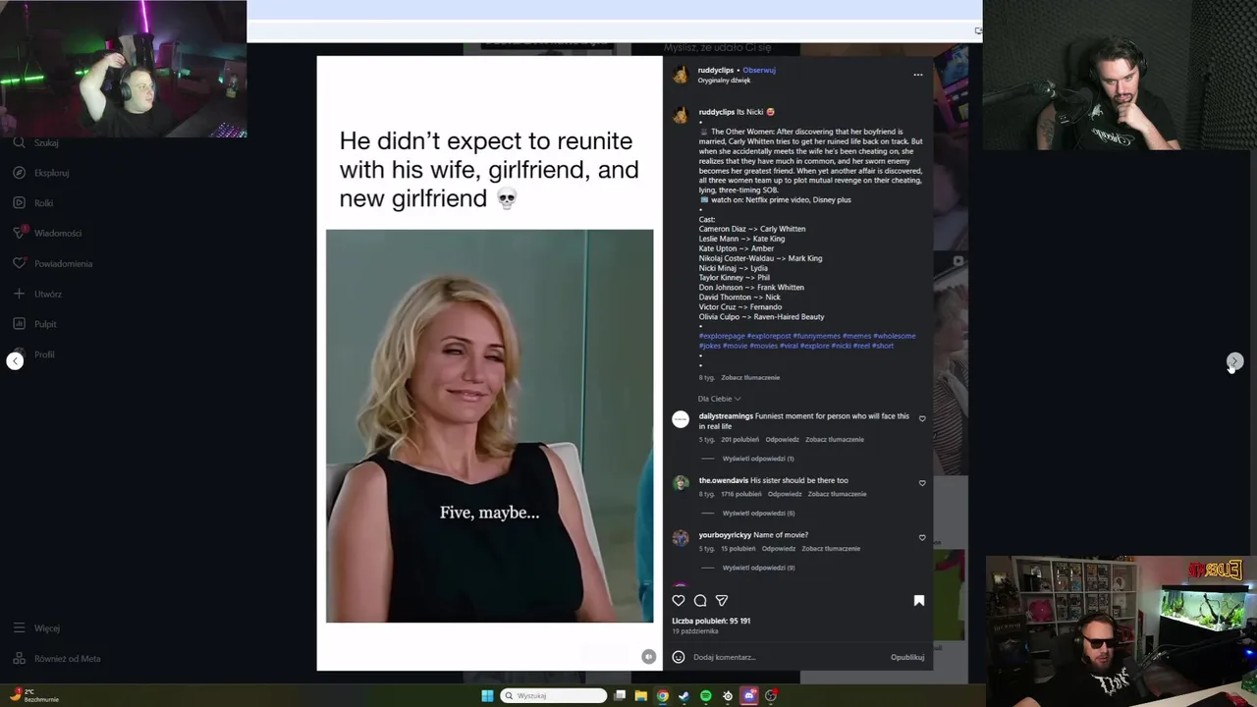This screenshot has width=1257, height=707.
Task: Click Zobacz tłumaczenie under the caption
Action: (750, 377)
